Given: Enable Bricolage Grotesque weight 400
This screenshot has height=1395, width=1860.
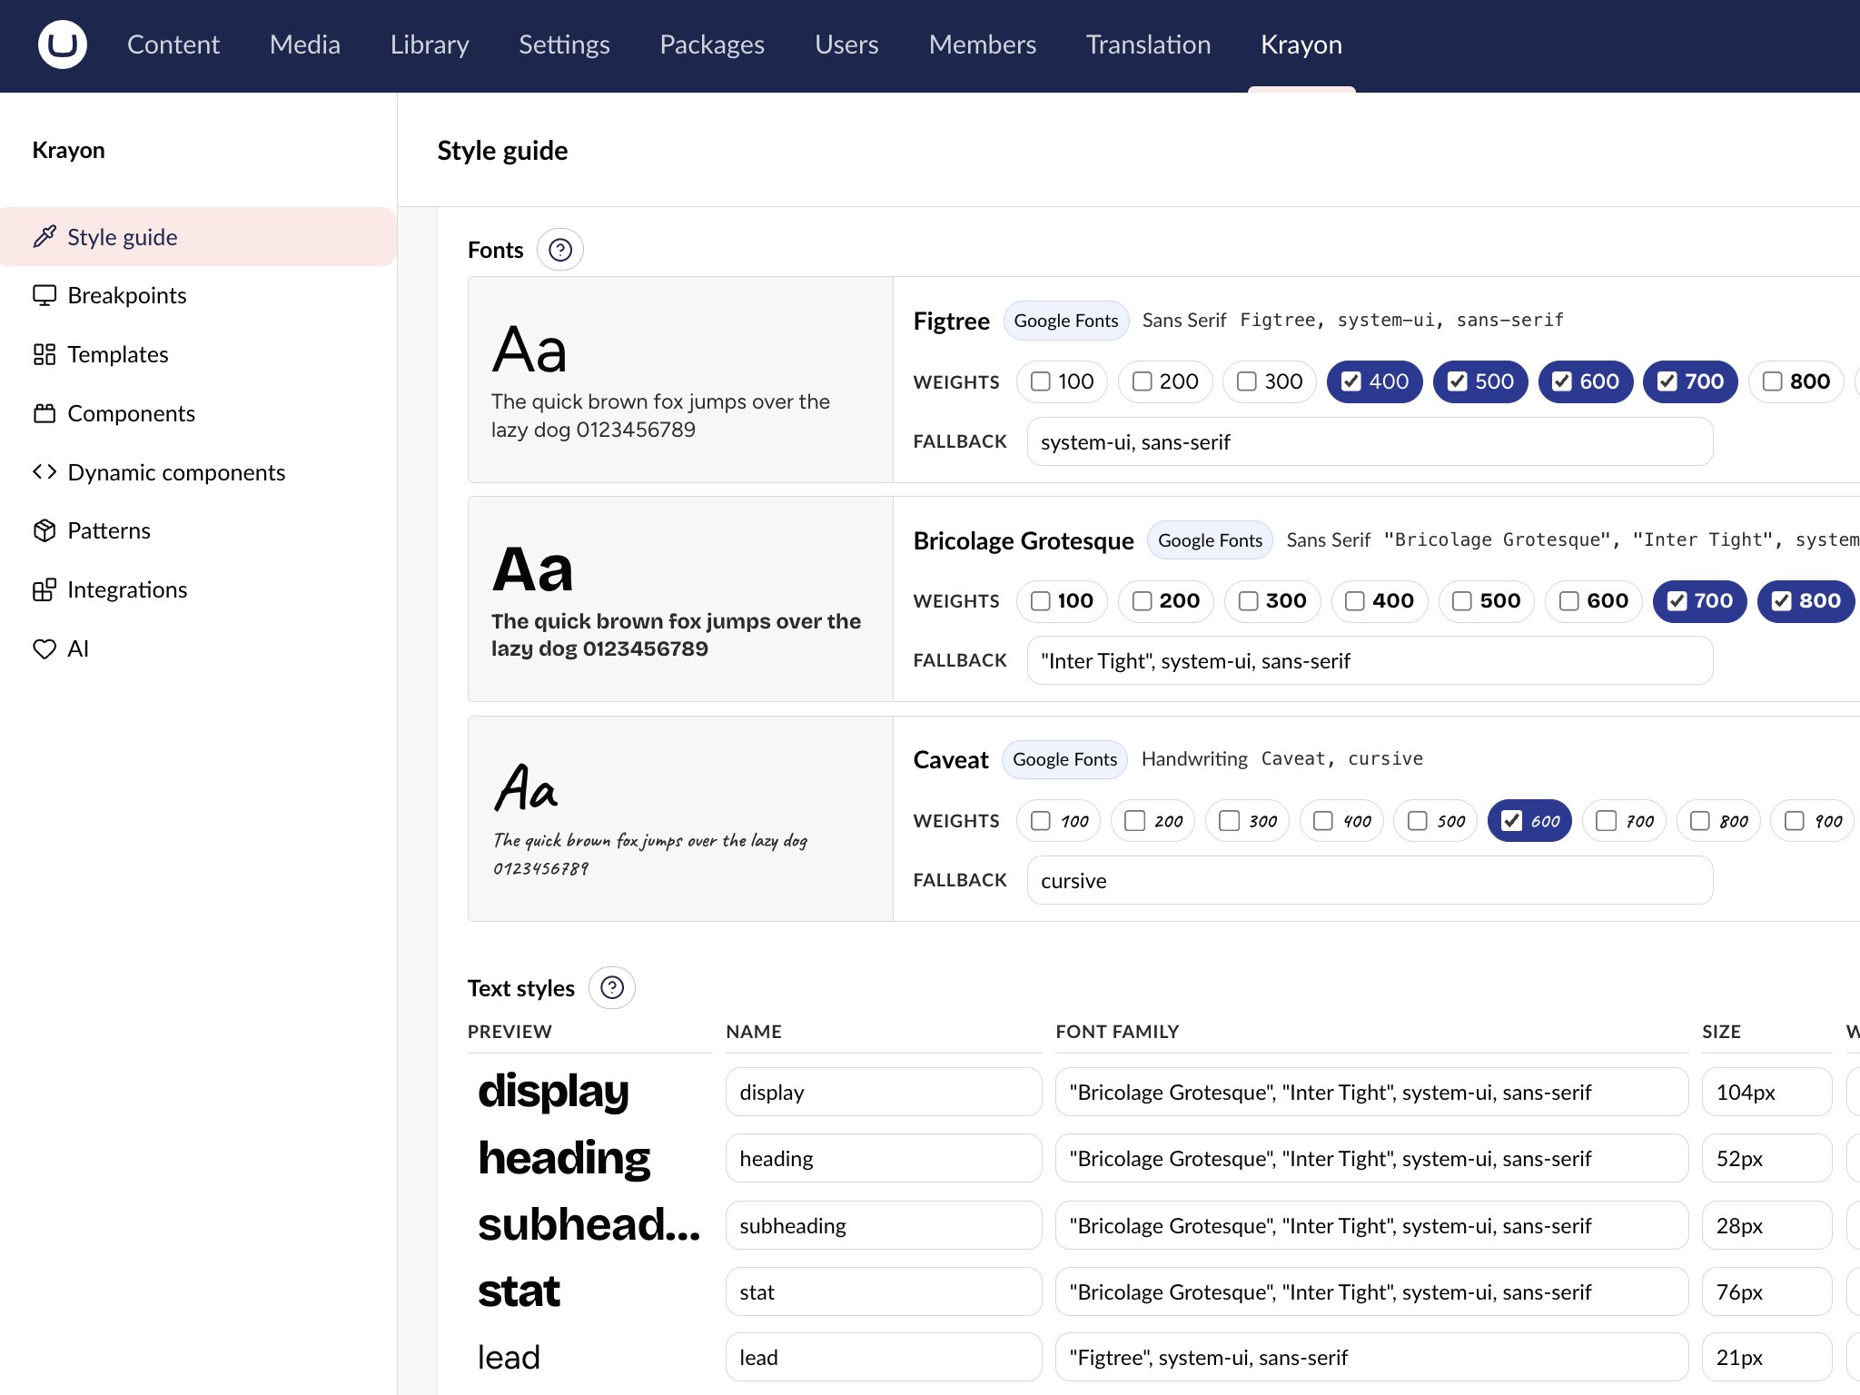Looking at the screenshot, I should pos(1380,601).
